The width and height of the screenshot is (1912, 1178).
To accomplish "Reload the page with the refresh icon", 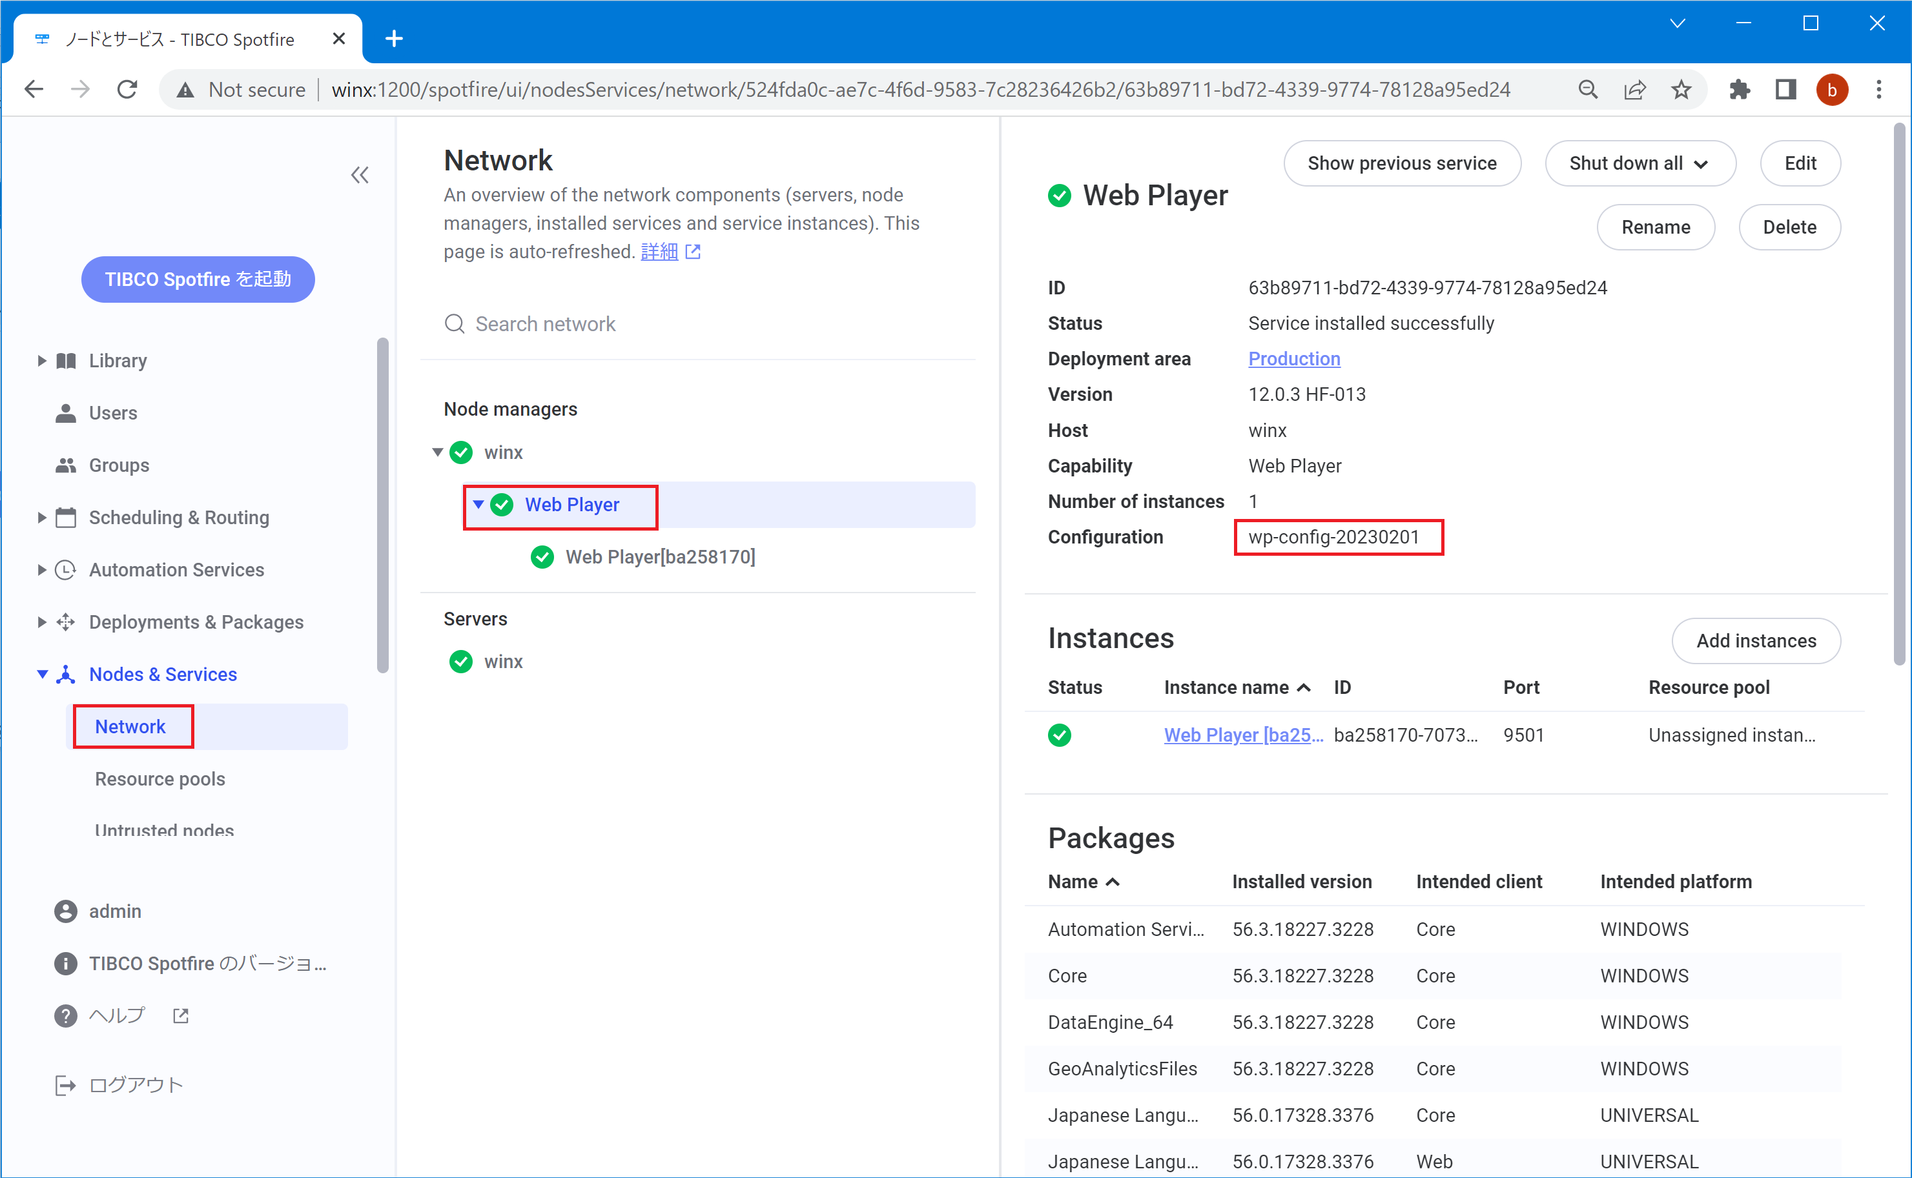I will [127, 90].
